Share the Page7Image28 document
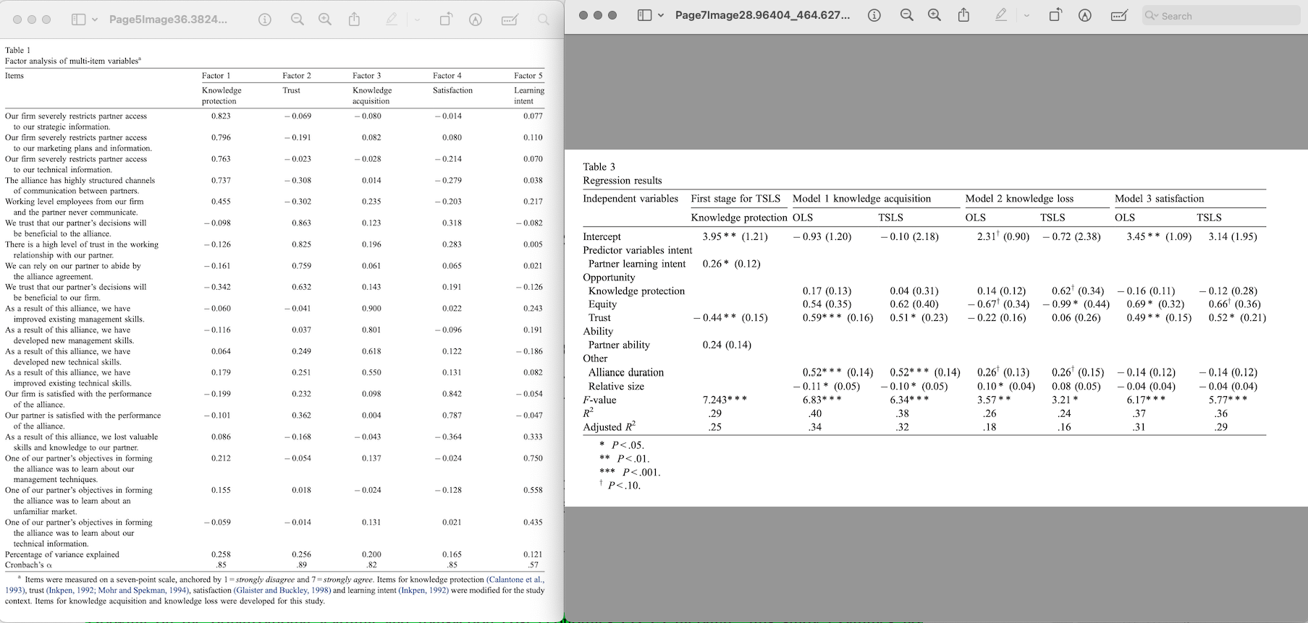Screen dimensions: 1308x623 pos(963,15)
